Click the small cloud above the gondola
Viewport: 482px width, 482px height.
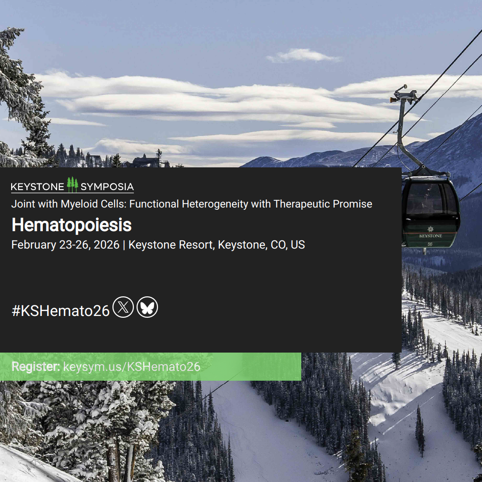coord(303,56)
